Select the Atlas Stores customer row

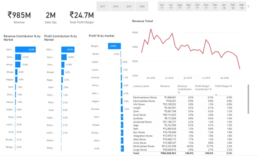(x=182, y=139)
